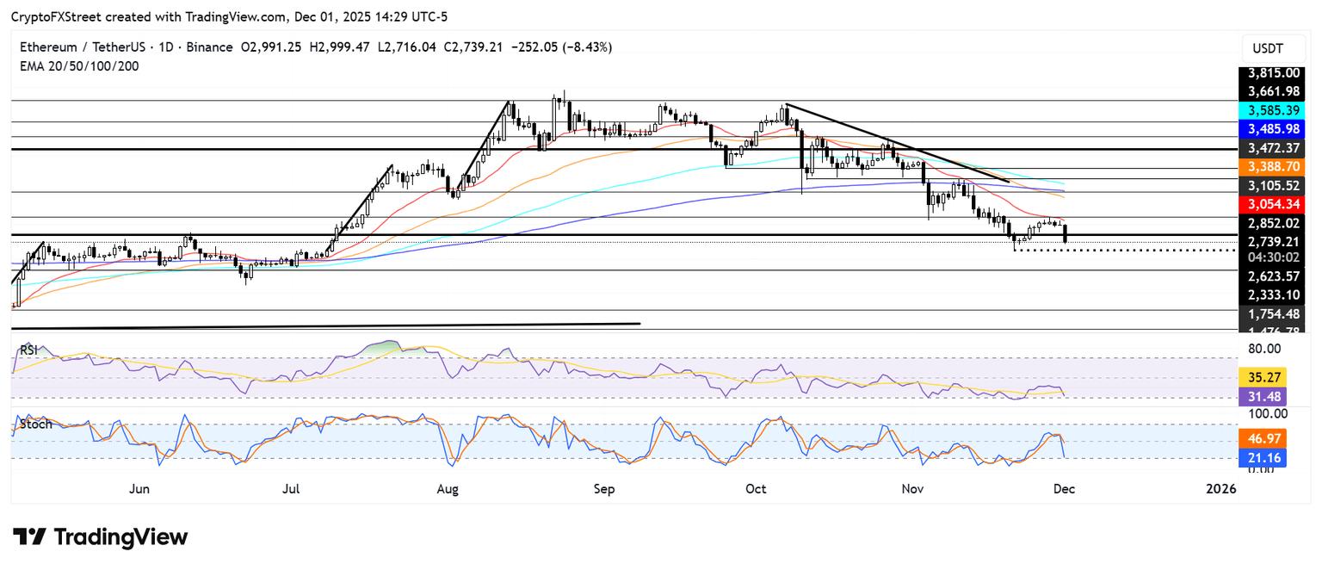Image resolution: width=1322 pixels, height=570 pixels.
Task: Click the candle countdown timer 04:30:02
Action: pyautogui.click(x=1271, y=256)
